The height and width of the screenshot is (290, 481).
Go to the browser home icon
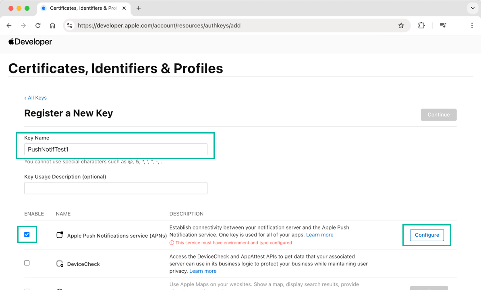52,25
